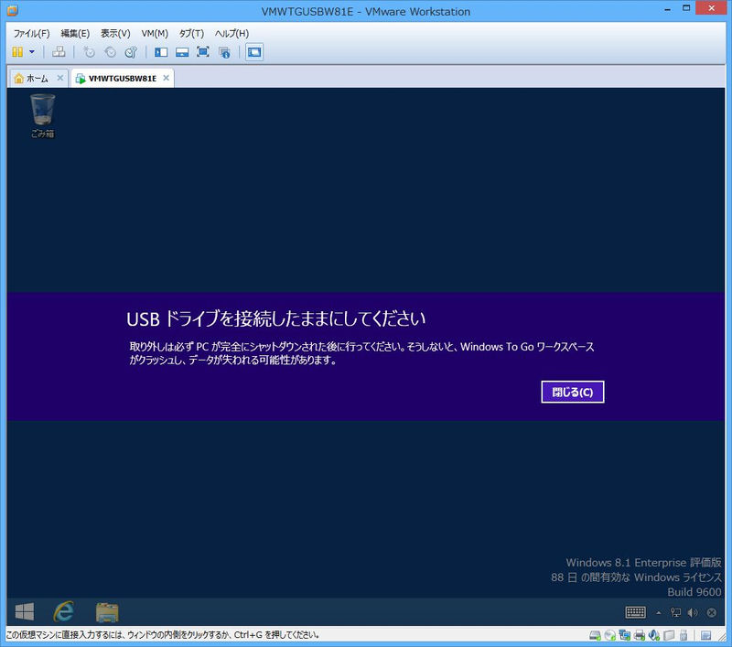The width and height of the screenshot is (732, 647).
Task: Click the grey USB device status icon
Action: (x=684, y=635)
